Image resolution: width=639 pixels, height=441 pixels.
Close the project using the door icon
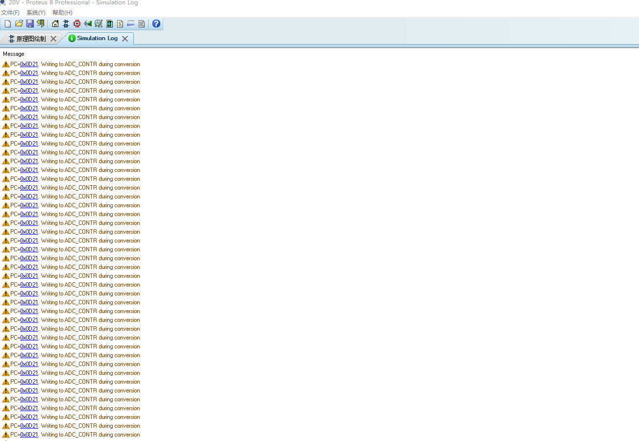(41, 24)
